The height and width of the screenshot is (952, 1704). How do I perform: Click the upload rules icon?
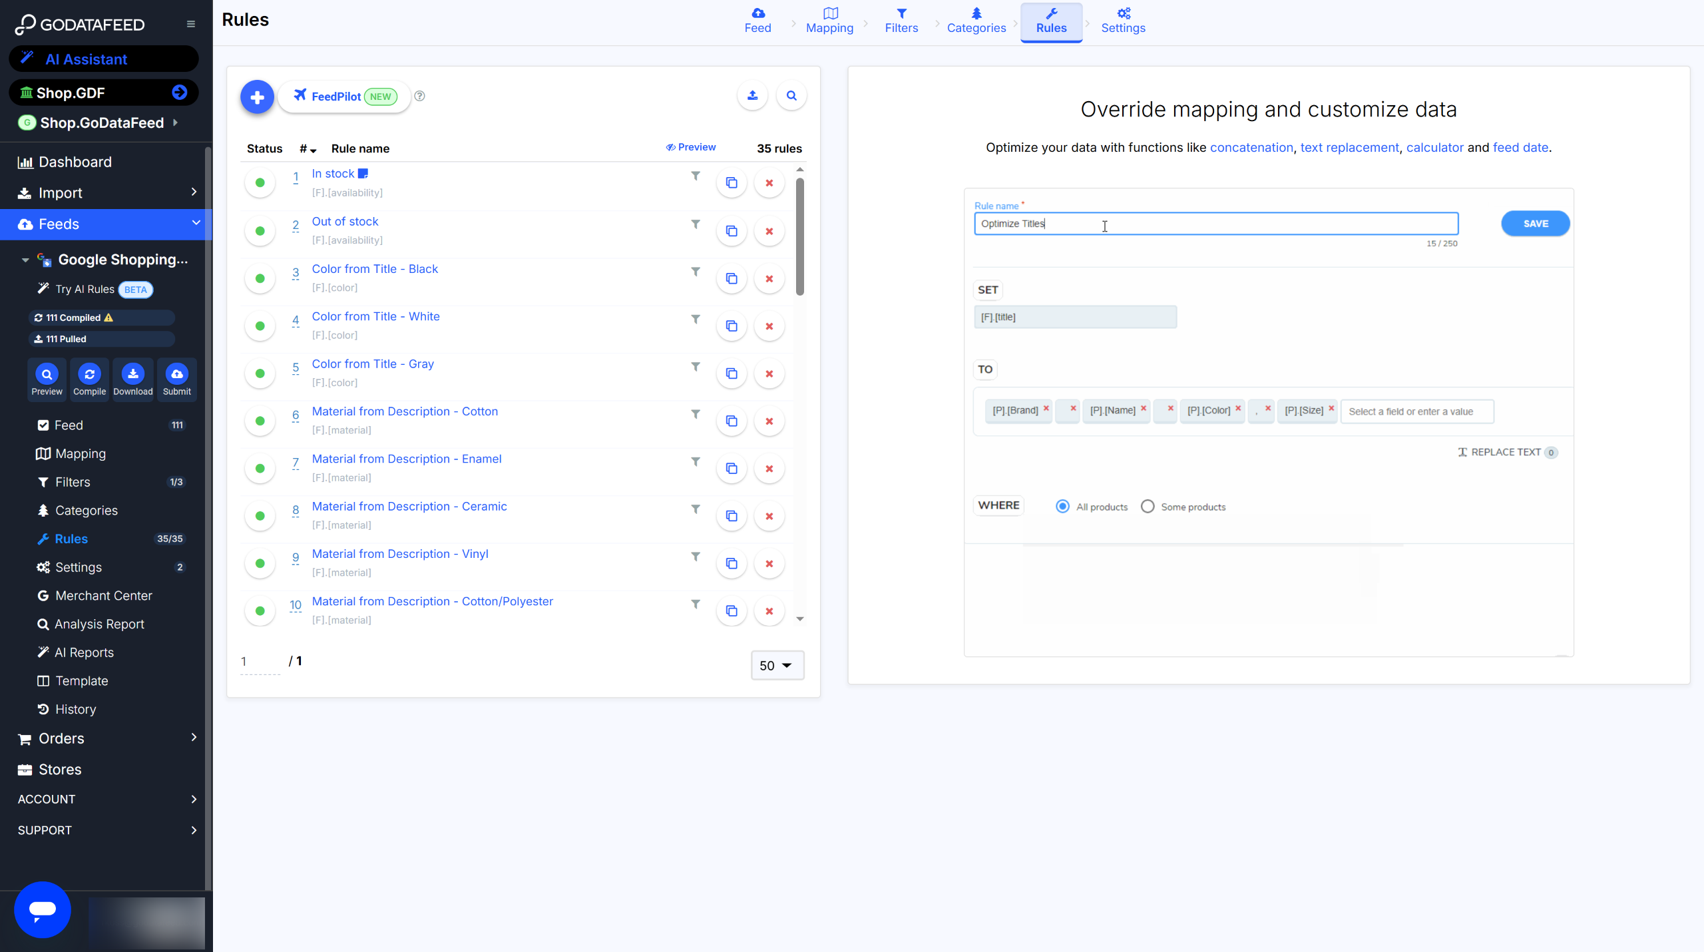[752, 96]
